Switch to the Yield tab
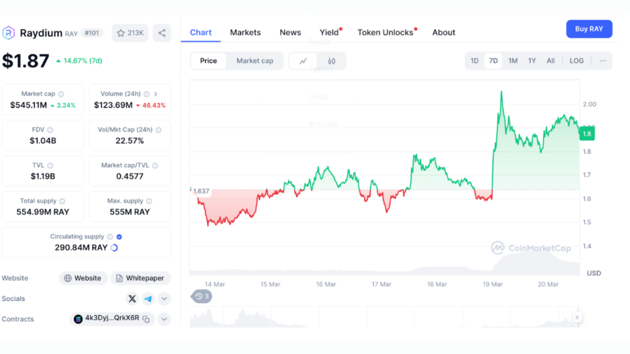 tap(329, 32)
